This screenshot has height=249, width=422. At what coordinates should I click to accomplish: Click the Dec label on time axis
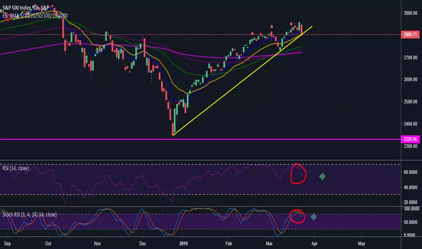coord(143,244)
